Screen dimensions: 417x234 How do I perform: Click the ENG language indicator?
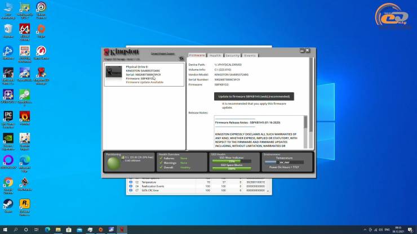(x=387, y=229)
